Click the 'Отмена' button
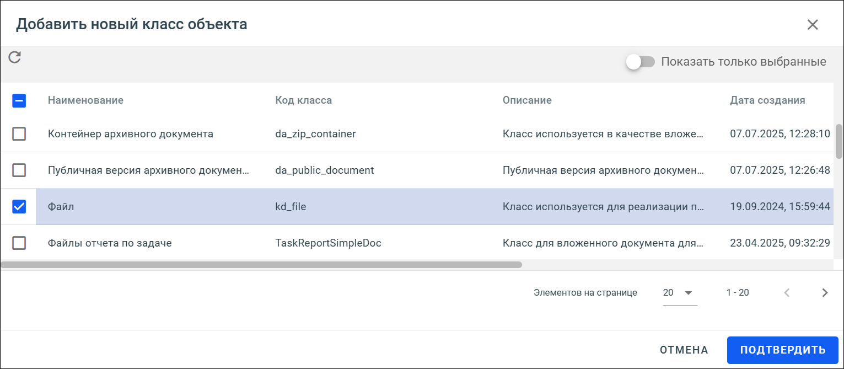The height and width of the screenshot is (369, 844). tap(684, 350)
